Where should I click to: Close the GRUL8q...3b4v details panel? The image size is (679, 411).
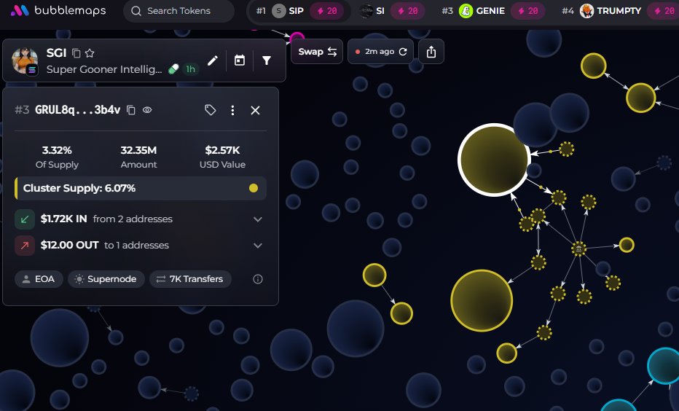click(x=255, y=111)
